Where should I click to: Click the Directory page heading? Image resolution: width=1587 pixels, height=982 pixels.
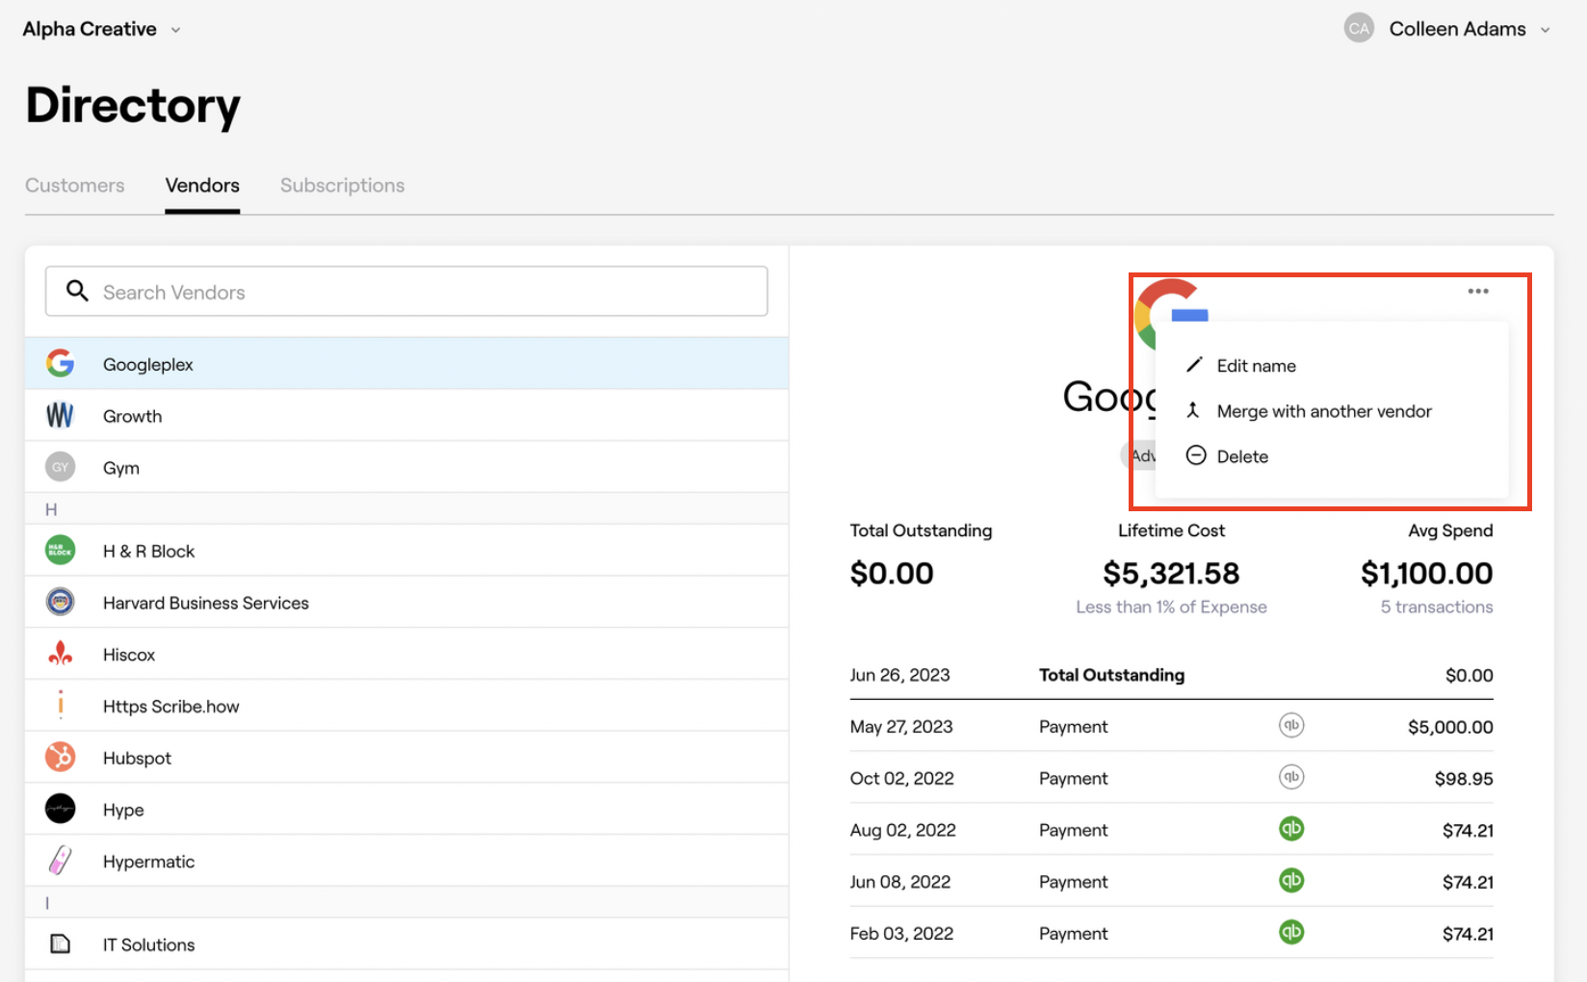133,105
